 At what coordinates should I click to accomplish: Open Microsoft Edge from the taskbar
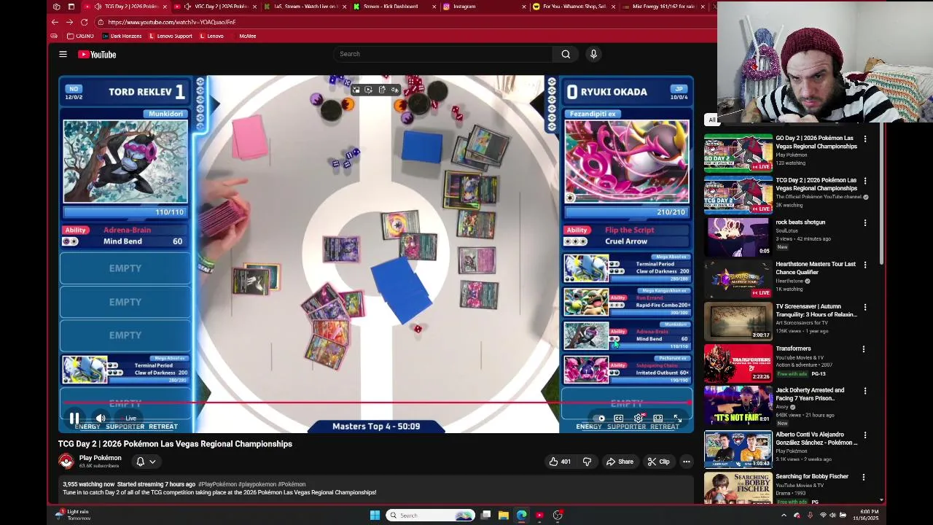(x=521, y=516)
